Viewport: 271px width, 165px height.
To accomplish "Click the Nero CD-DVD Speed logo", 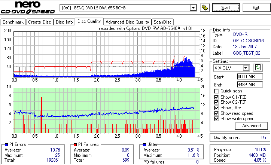I will click(28, 7).
